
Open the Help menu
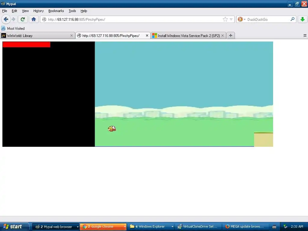point(84,11)
